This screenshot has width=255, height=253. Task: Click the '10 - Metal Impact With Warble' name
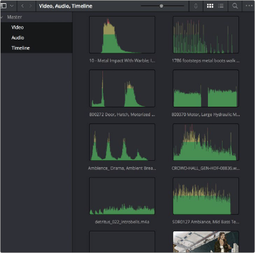pos(122,61)
